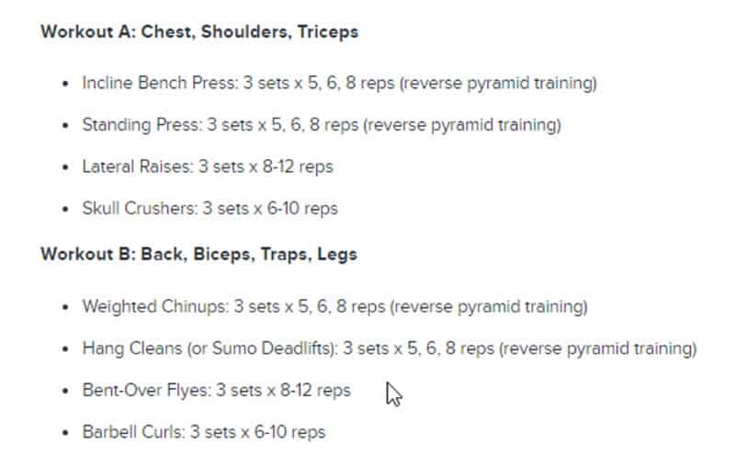Click bullet point before Standing Press
This screenshot has width=747, height=468.
pos(66,126)
